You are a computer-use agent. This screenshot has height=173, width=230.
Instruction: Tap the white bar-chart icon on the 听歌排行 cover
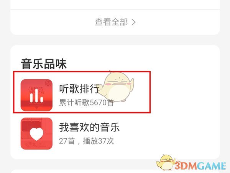[x=36, y=96]
